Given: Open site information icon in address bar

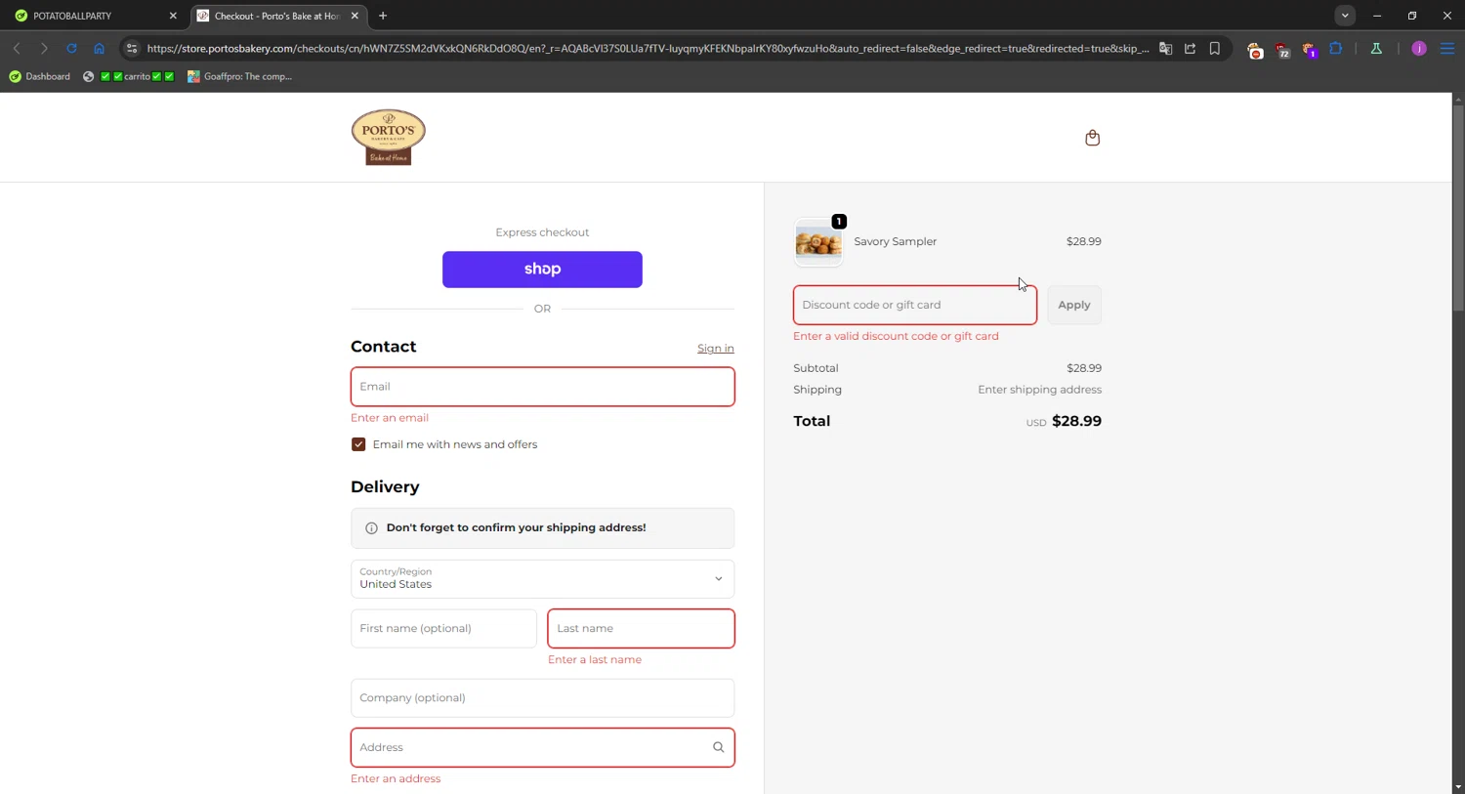Looking at the screenshot, I should (132, 48).
